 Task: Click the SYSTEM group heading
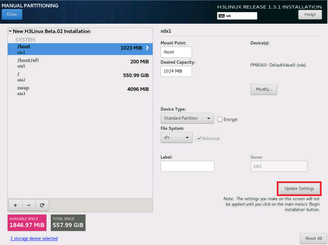(x=25, y=40)
